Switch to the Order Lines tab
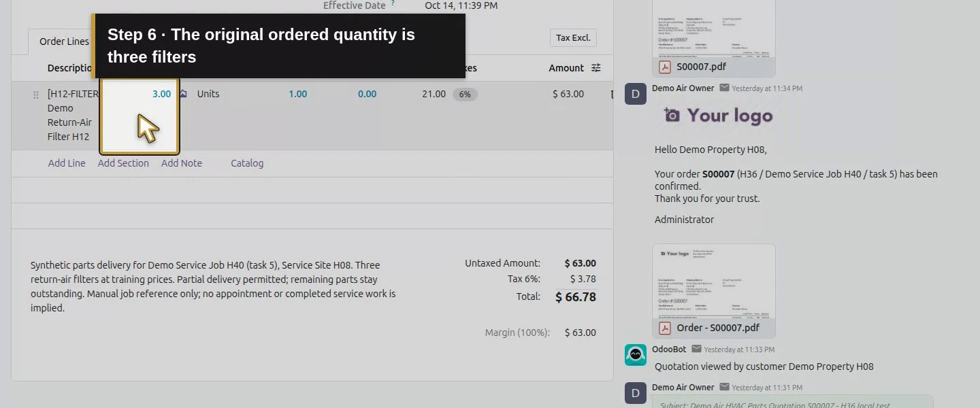Viewport: 980px width, 408px height. pos(64,41)
